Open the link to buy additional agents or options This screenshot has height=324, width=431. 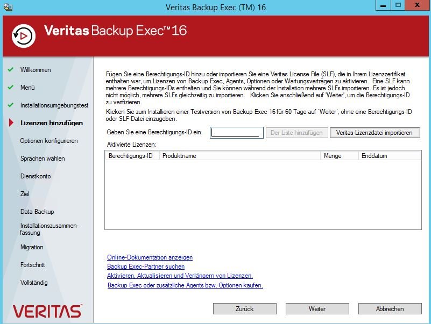(x=185, y=285)
